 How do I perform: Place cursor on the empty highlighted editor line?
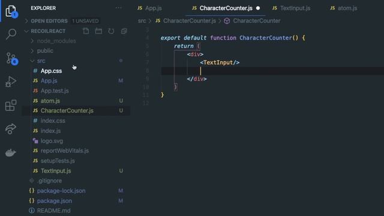[272, 71]
